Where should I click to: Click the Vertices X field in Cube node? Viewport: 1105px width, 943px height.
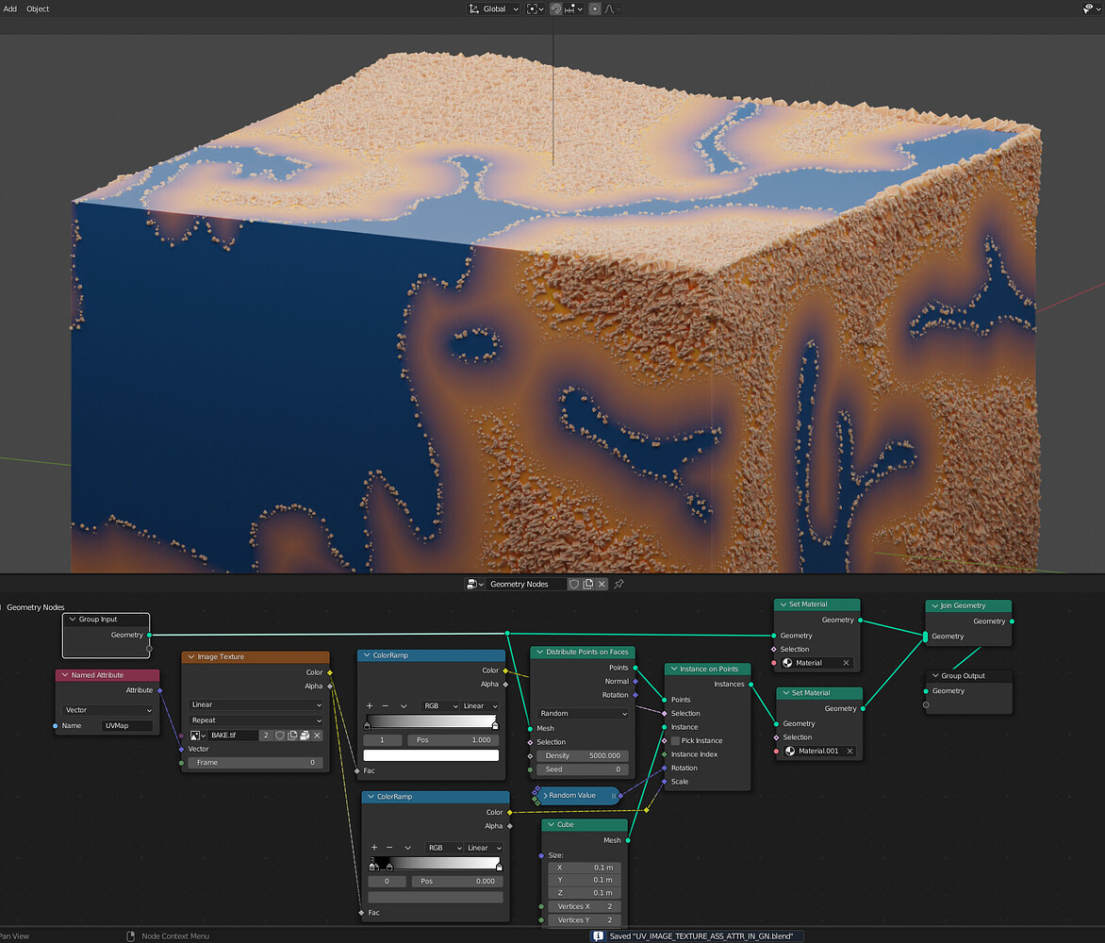pos(585,907)
